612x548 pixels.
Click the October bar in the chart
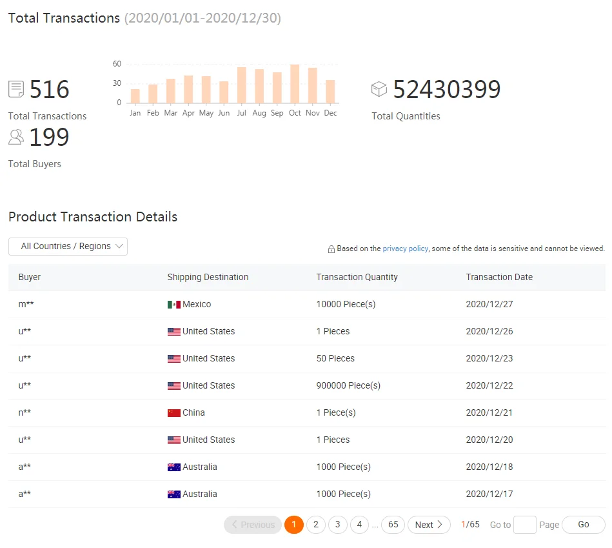pos(295,84)
